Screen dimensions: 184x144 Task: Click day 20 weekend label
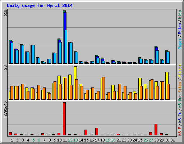click(x=113, y=140)
